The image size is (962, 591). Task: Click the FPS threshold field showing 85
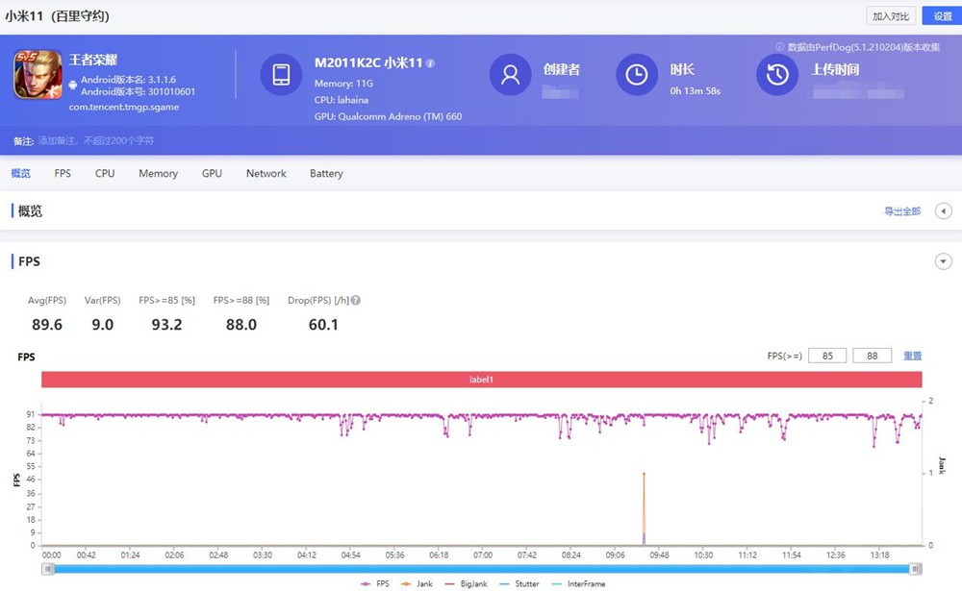pos(827,356)
